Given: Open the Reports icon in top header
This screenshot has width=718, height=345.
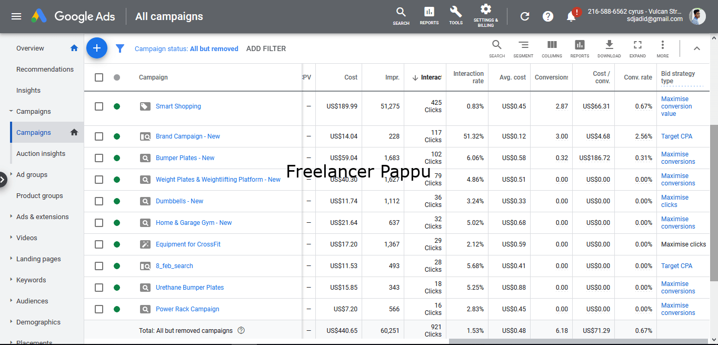Looking at the screenshot, I should pyautogui.click(x=429, y=16).
